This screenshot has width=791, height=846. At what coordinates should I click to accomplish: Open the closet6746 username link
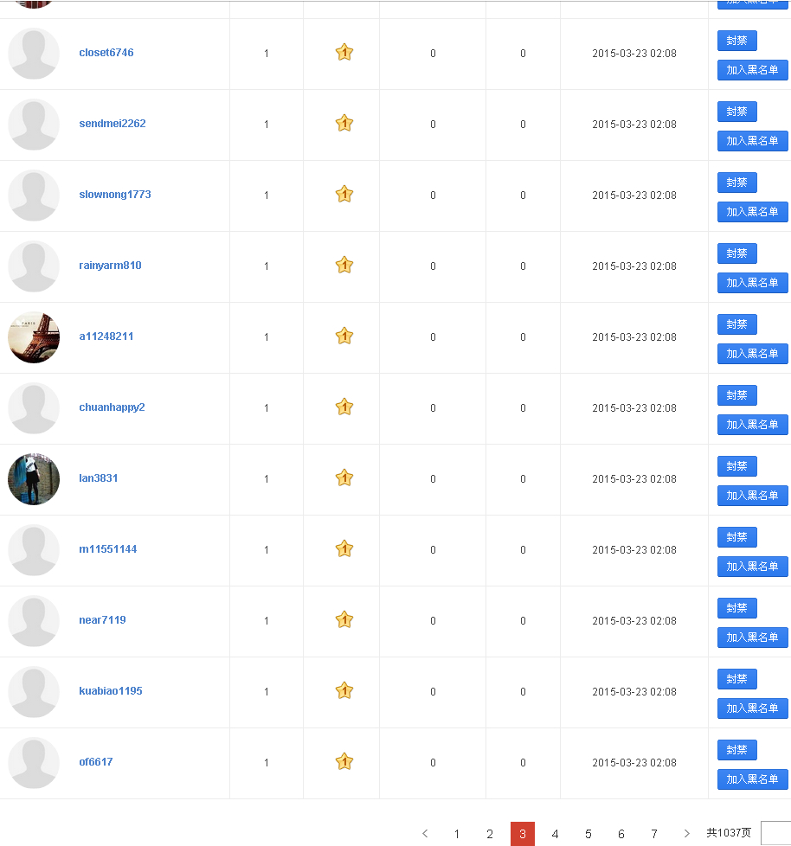click(x=106, y=53)
